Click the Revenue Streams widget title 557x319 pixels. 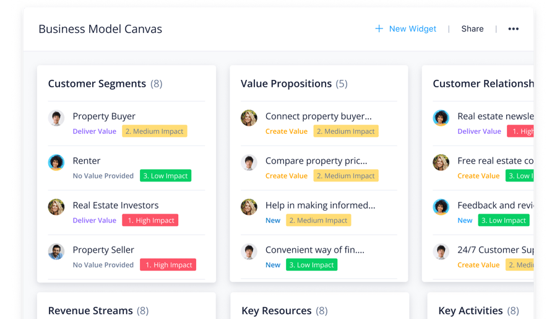point(90,310)
